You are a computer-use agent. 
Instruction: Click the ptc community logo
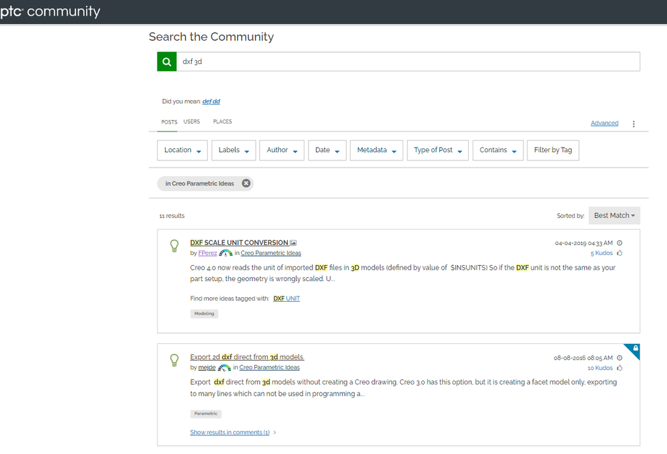(50, 11)
